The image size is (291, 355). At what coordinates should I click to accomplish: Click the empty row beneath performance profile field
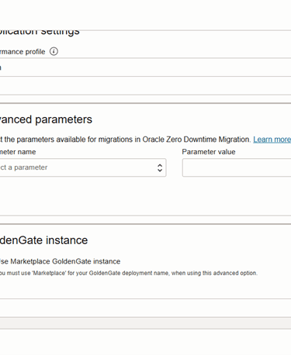pos(145,85)
